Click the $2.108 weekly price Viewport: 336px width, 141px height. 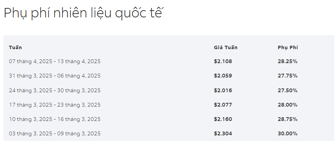pos(223,61)
